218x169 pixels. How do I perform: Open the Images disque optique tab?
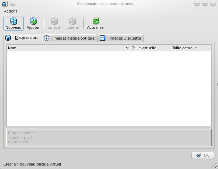click(x=69, y=38)
